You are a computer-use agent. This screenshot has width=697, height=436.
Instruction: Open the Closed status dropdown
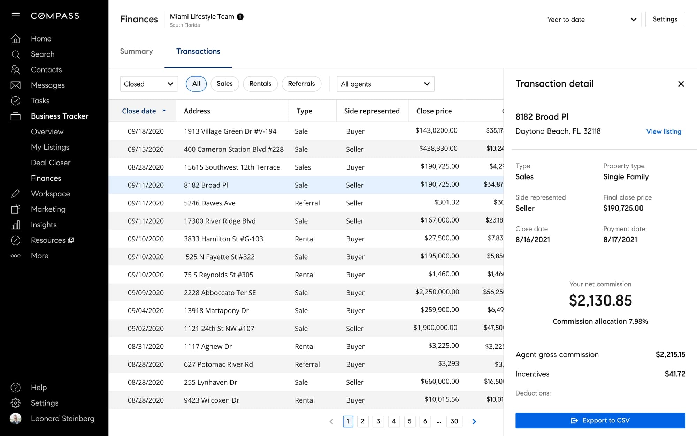(x=149, y=84)
